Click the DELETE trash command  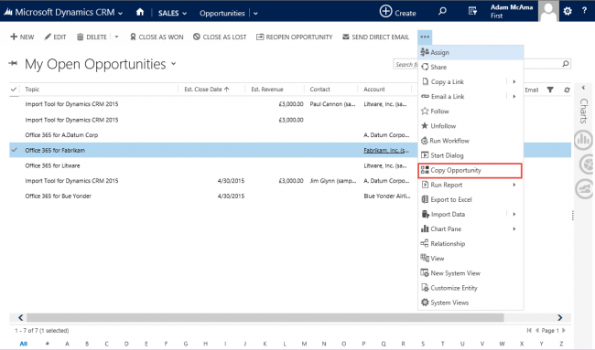92,37
